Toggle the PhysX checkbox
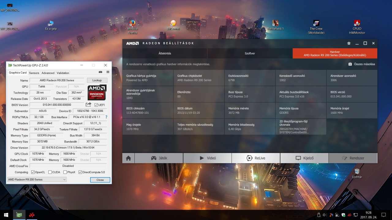The width and height of the screenshot is (392, 220). (x=65, y=172)
